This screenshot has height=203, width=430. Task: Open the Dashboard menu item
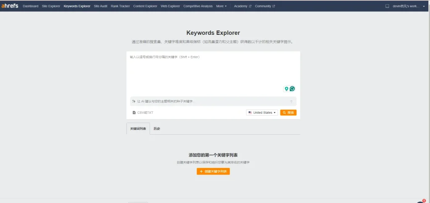click(x=30, y=6)
